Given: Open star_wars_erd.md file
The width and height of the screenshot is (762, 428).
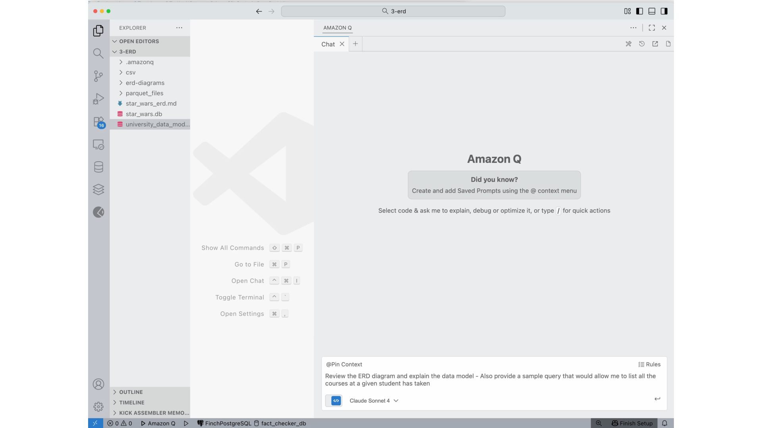Looking at the screenshot, I should tap(151, 103).
